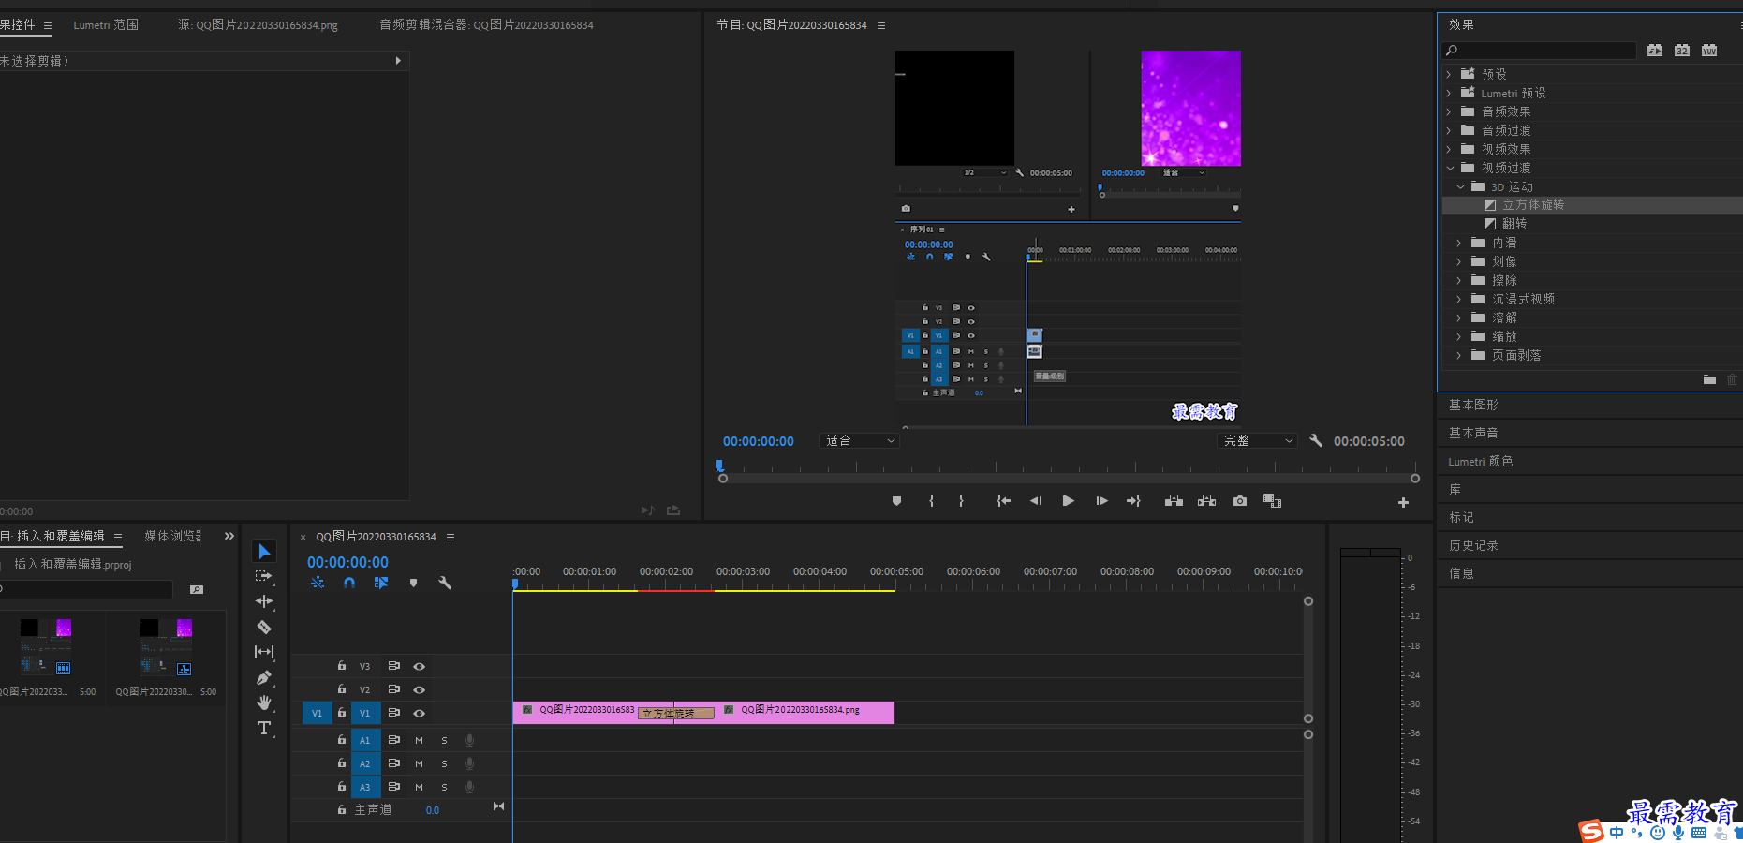The height and width of the screenshot is (843, 1743).
Task: Expand the 音频效果 folder
Action: pos(1449,111)
